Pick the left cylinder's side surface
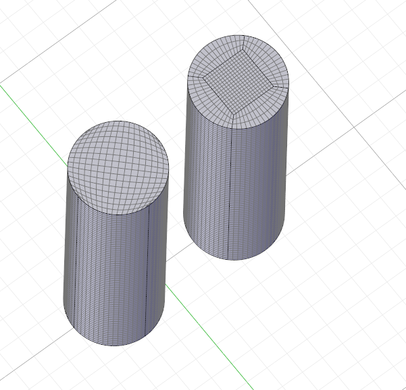Viewport: 406px width, 390px height. (x=114, y=274)
